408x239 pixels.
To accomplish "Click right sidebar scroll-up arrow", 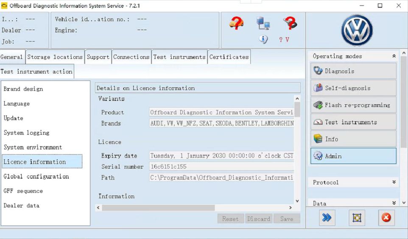I will click(404, 53).
